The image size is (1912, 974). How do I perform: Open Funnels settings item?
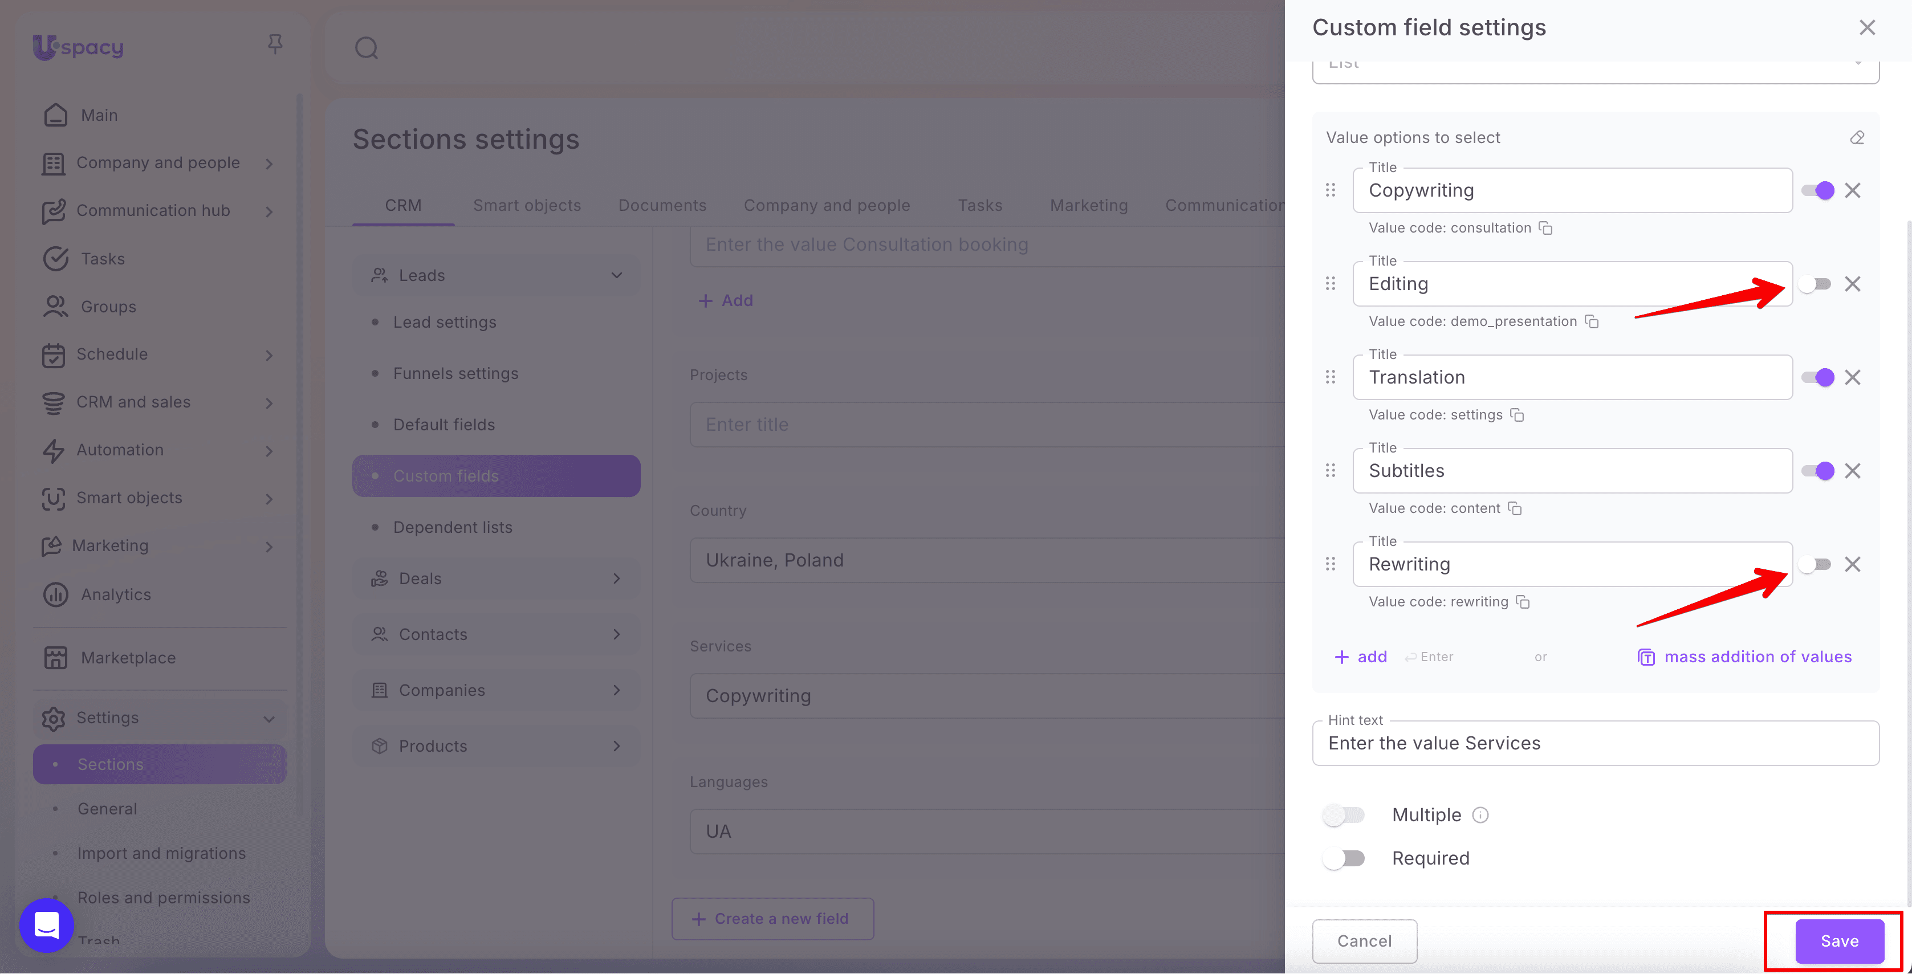455,374
